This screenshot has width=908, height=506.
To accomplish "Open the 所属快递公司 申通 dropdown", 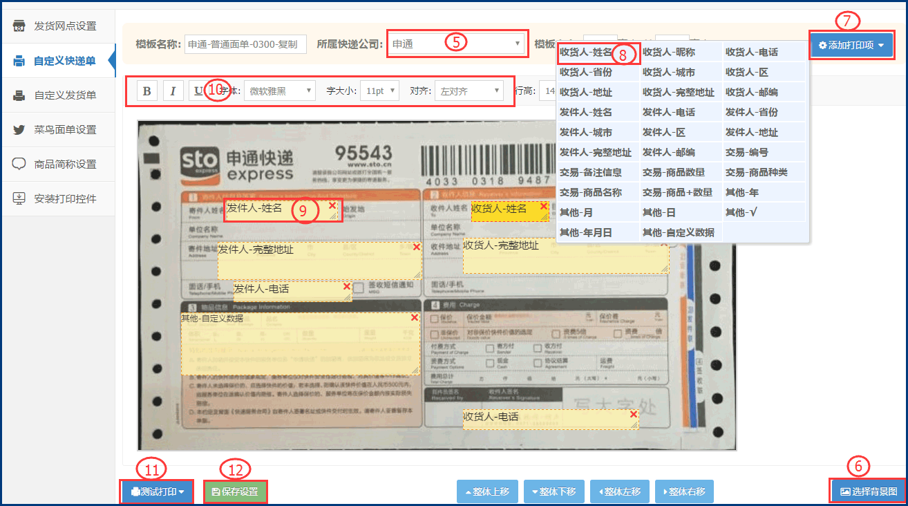I will point(457,44).
